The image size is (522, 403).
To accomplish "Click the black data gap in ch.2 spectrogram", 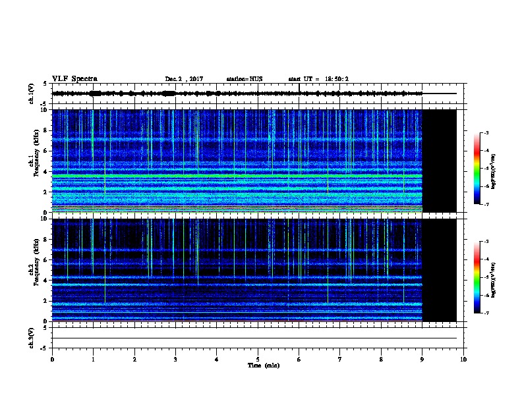I will (x=440, y=270).
